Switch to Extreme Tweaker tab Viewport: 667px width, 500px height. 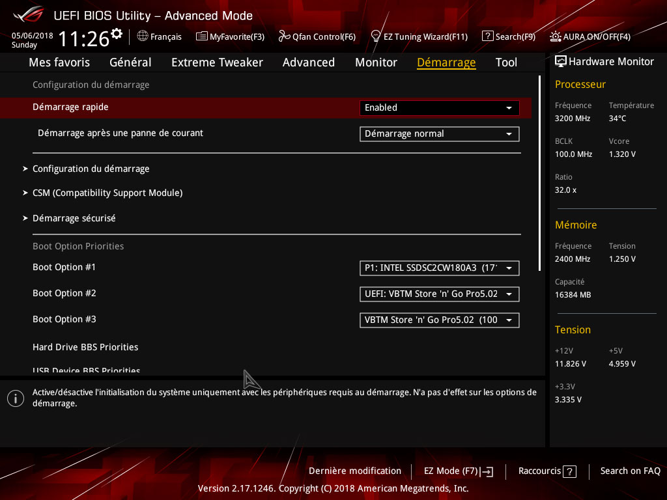tap(217, 62)
